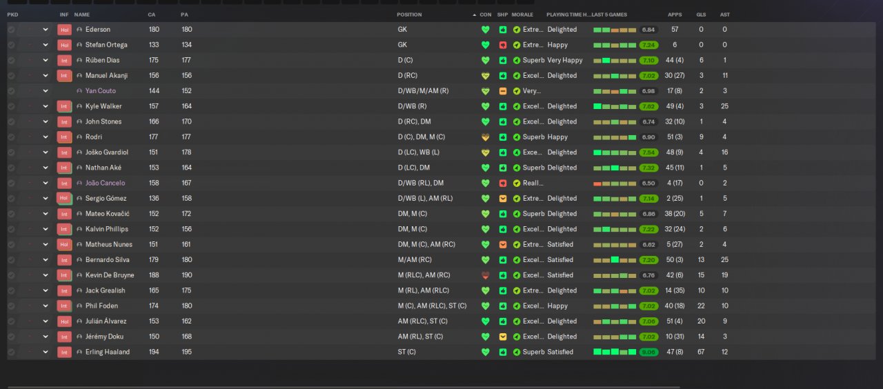Click Yan Couto's orange sharpness icon
The image size is (883, 389).
click(x=503, y=91)
